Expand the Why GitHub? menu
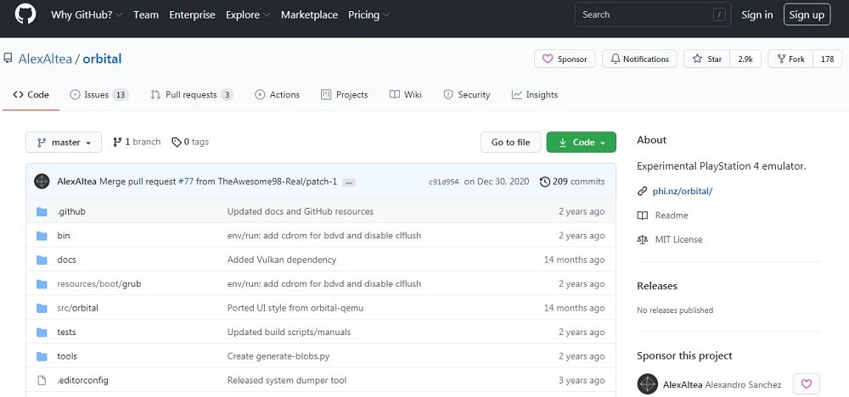Image resolution: width=849 pixels, height=397 pixels. point(87,14)
